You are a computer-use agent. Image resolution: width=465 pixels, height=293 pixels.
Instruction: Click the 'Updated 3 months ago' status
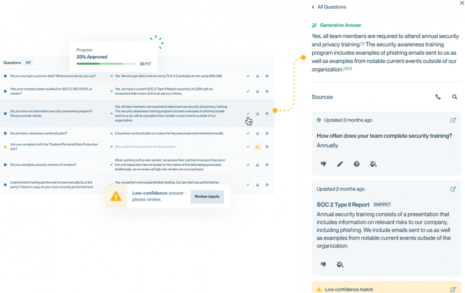(x=348, y=120)
